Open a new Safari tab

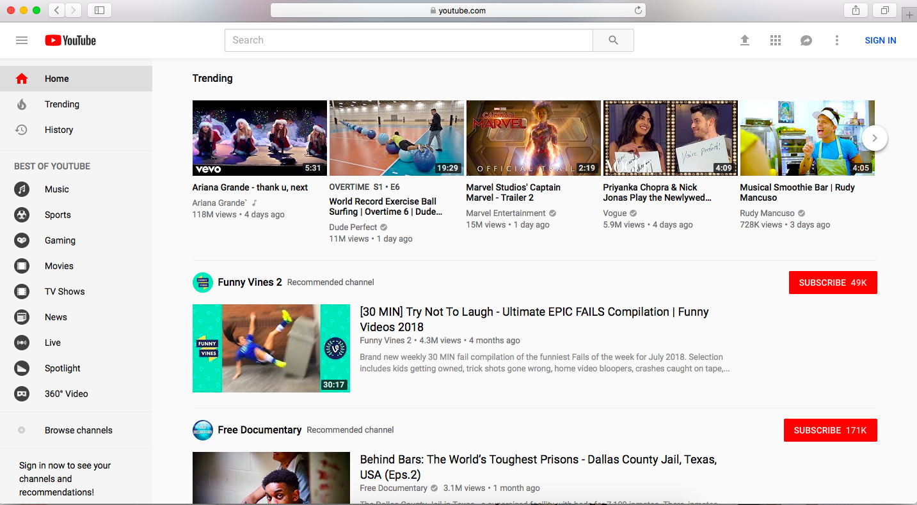point(909,15)
